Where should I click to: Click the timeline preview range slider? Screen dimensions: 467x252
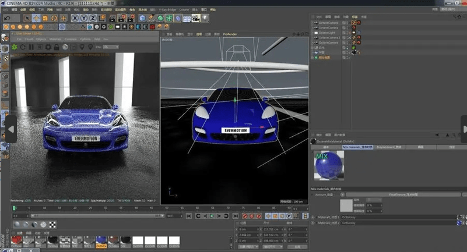tap(97, 216)
